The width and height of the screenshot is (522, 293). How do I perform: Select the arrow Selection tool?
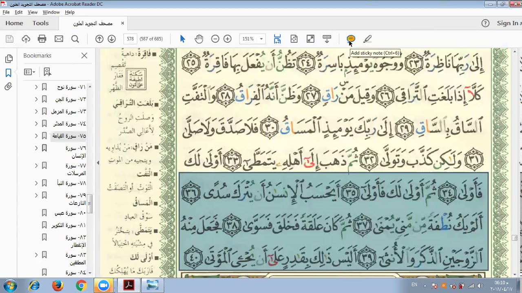182,39
